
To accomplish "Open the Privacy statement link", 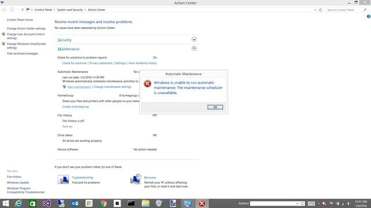I will tap(101, 63).
